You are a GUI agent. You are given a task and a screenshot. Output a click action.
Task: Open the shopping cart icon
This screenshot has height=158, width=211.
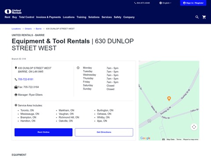point(204,17)
